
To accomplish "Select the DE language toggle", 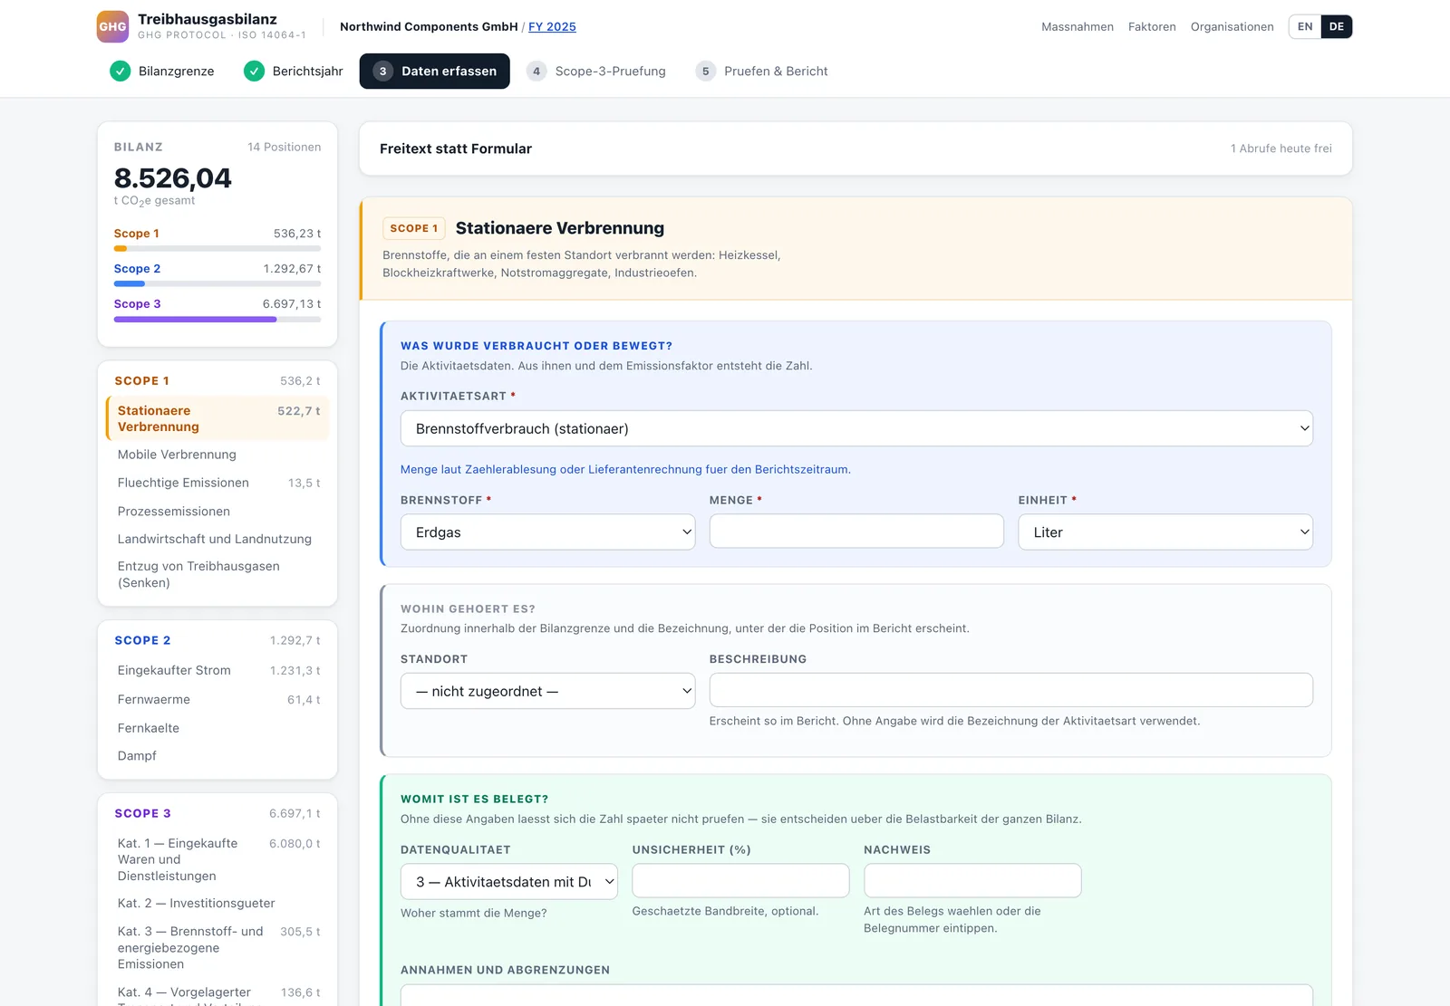I will pyautogui.click(x=1337, y=26).
